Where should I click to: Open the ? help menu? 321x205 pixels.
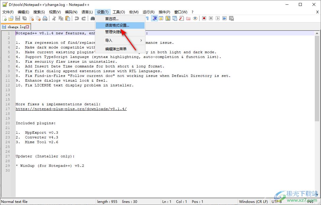[192, 12]
